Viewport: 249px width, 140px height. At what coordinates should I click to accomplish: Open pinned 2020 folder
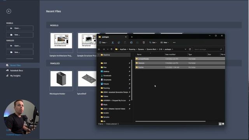tap(105, 63)
